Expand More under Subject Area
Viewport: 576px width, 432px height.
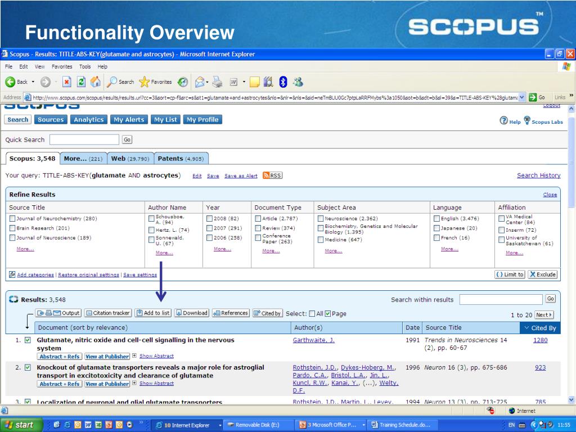[x=334, y=251]
